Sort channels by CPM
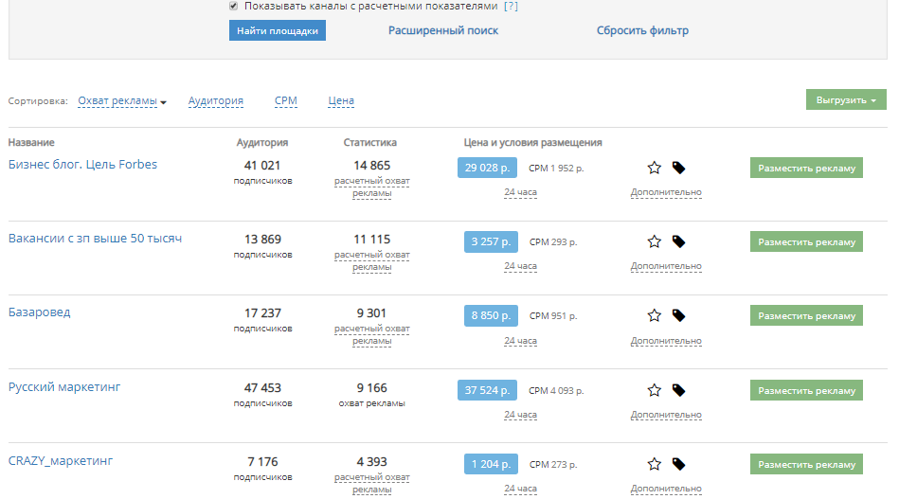Viewport: 899px width, 499px height. click(x=285, y=100)
